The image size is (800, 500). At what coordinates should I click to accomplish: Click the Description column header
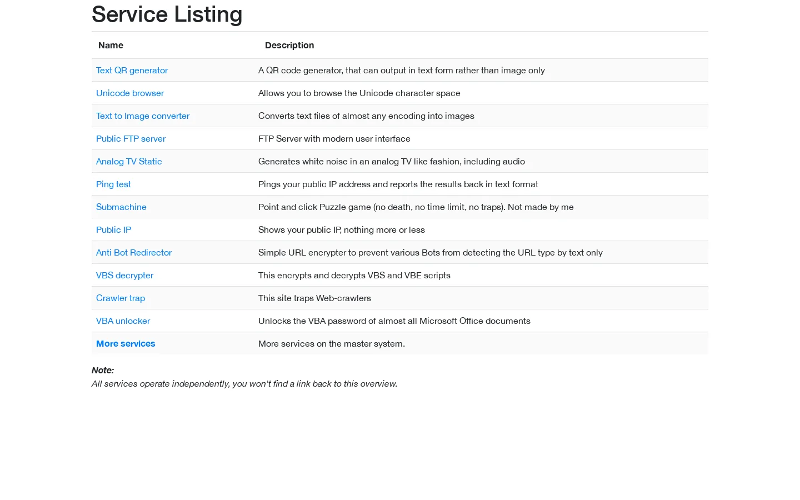tap(289, 46)
